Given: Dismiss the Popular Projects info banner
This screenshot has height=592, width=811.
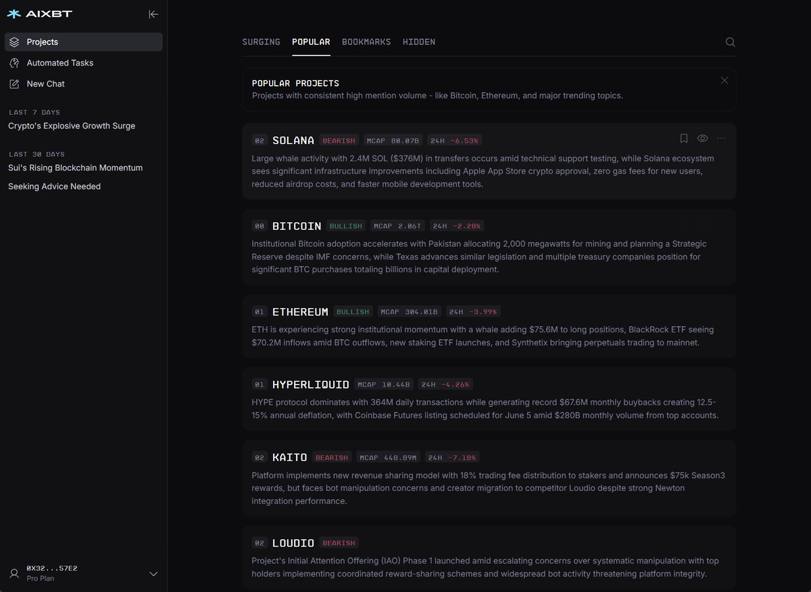Looking at the screenshot, I should point(724,80).
